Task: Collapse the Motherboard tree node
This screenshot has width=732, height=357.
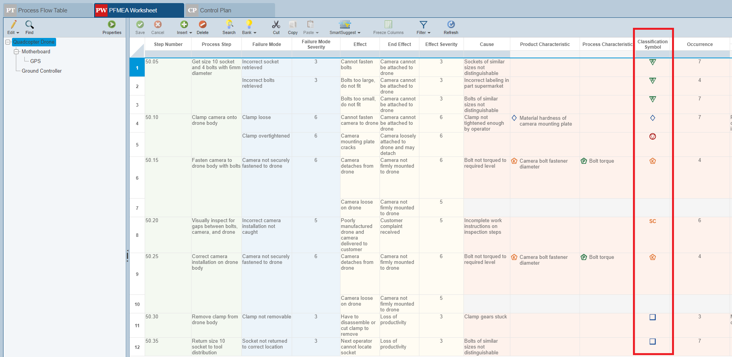Action: coord(17,51)
